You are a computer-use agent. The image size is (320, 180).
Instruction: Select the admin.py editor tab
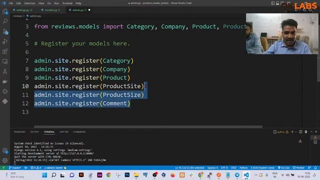(79, 10)
